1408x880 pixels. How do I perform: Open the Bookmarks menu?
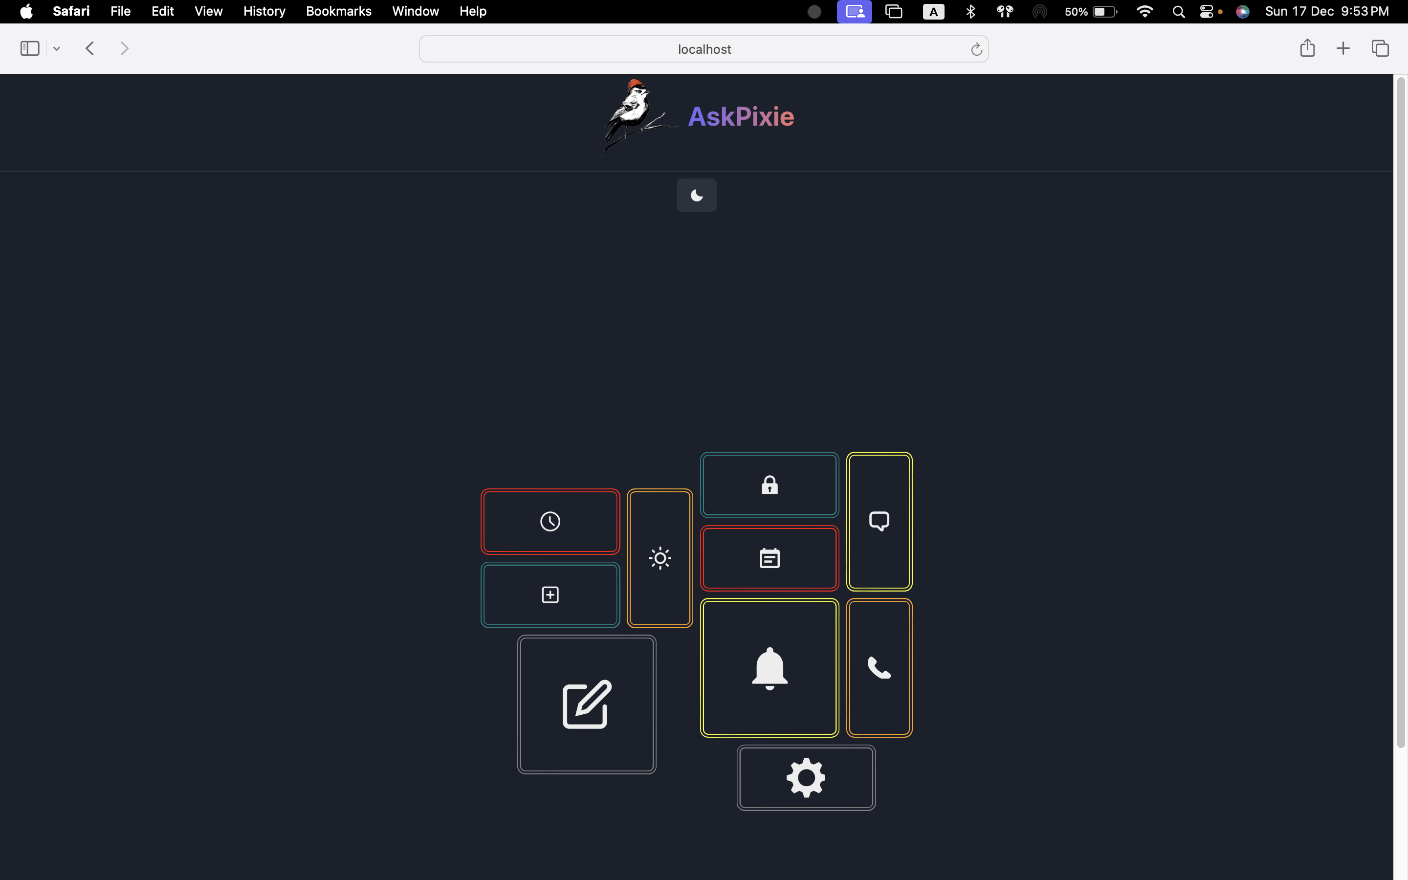tap(338, 11)
